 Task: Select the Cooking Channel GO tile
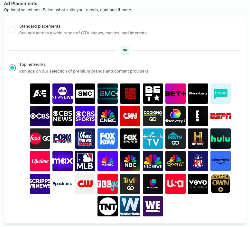click(153, 116)
